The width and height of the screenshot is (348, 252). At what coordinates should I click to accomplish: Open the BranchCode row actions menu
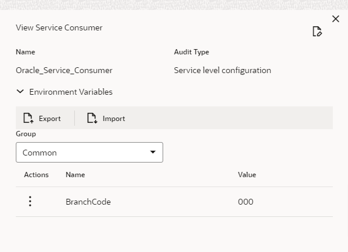[x=30, y=201]
